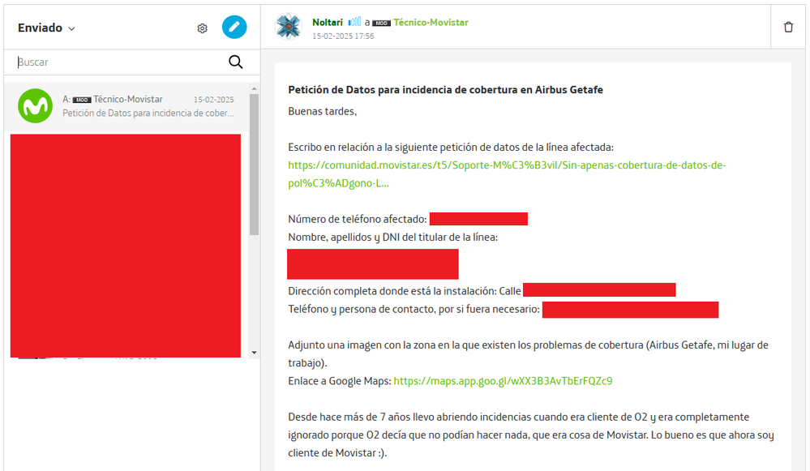Image resolution: width=810 pixels, height=471 pixels.
Task: Delete the open message via trash icon
Action: click(787, 27)
